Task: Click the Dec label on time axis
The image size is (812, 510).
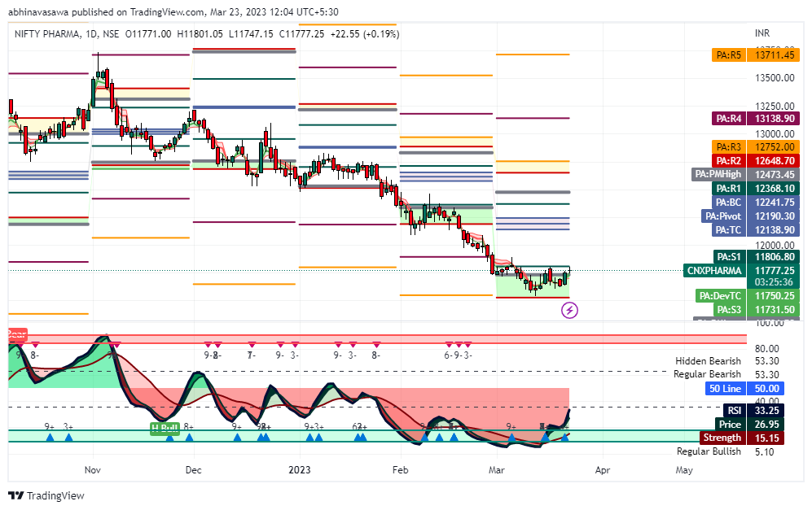Action: click(193, 470)
